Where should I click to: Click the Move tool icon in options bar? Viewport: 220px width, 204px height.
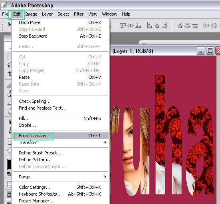pos(10,24)
